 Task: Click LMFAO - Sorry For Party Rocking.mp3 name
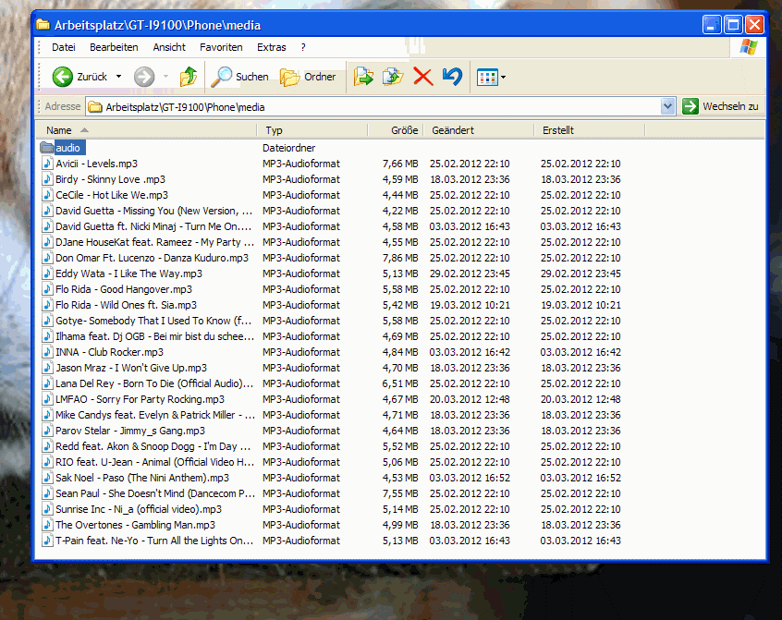coord(141,399)
